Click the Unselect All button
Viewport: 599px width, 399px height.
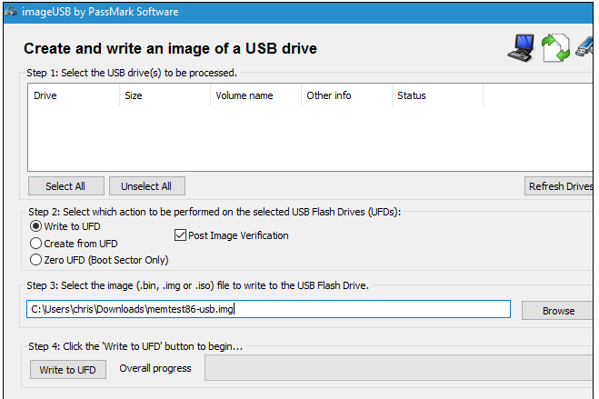tap(147, 186)
